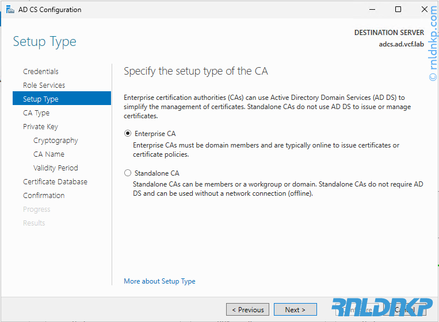The image size is (439, 322).
Task: Go to the Cryptography sub-step
Action: click(x=55, y=141)
